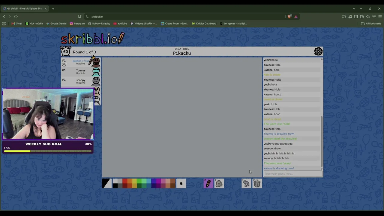Pick the black color swatch
Screen dimensions: 384x216
115,186
